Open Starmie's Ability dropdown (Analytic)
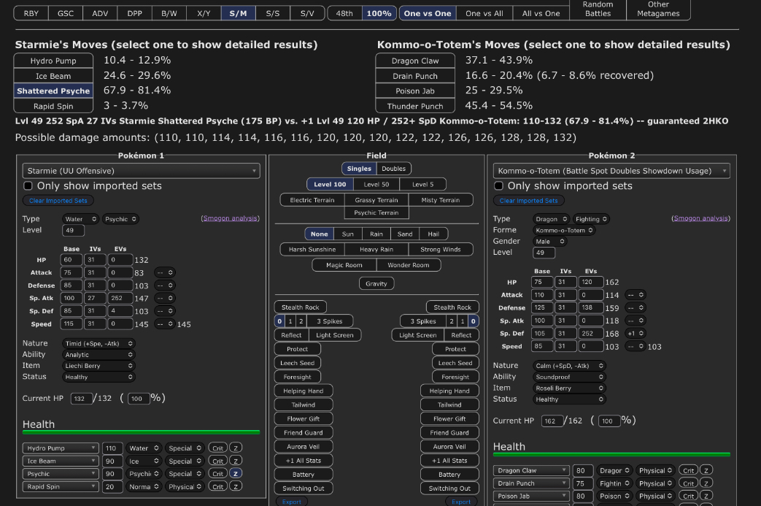 point(98,354)
